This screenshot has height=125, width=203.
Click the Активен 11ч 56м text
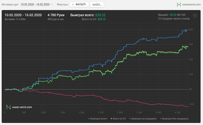(15, 19)
